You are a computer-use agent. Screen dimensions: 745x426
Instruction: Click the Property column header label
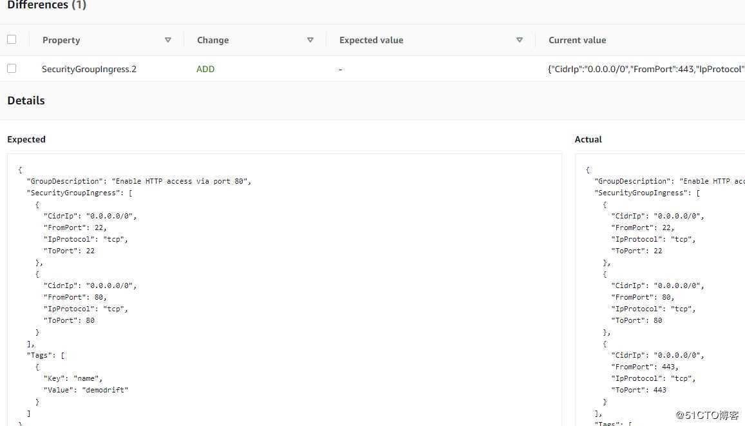(x=61, y=40)
